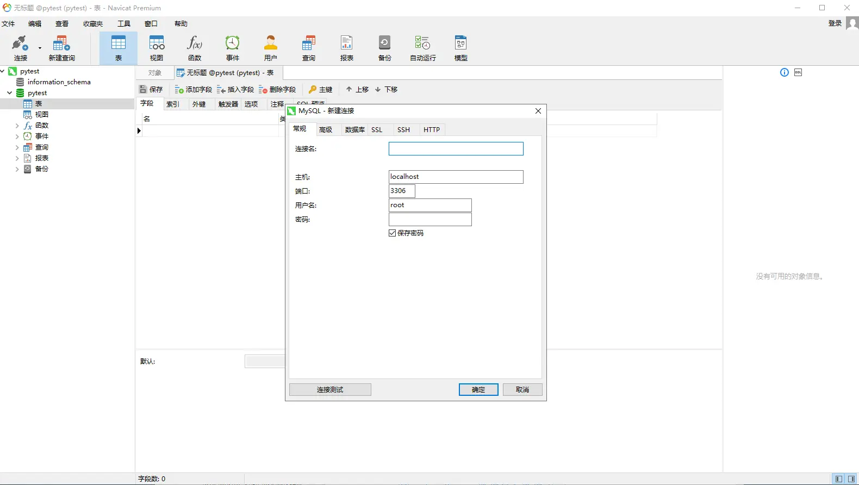Open the 窗口 (Window) menu
859x485 pixels.
coord(151,24)
